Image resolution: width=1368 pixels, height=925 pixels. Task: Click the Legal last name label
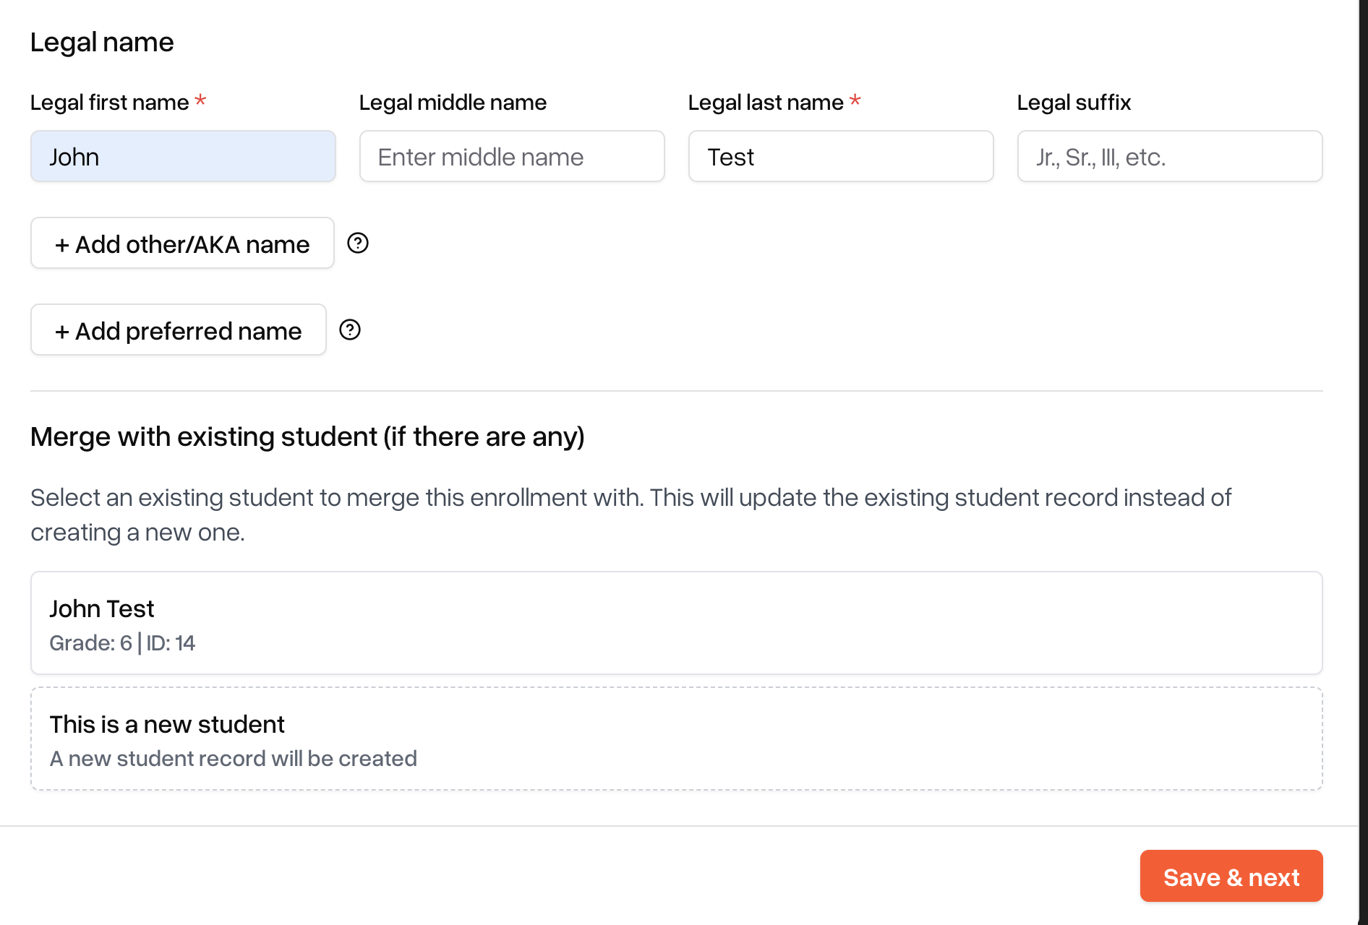point(766,103)
